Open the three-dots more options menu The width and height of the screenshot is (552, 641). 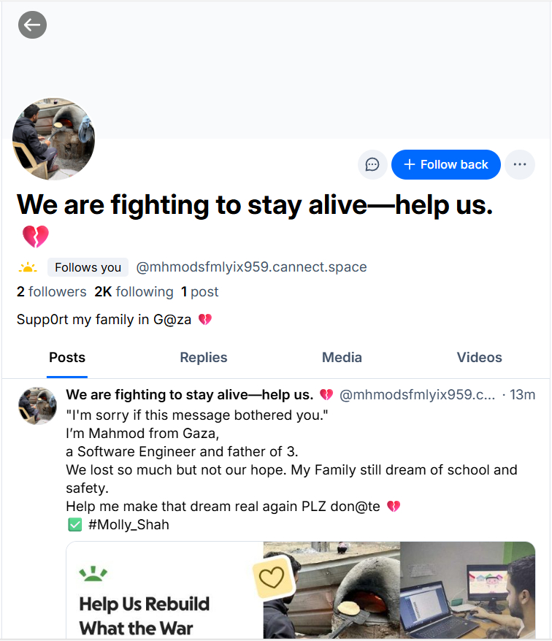(x=520, y=164)
